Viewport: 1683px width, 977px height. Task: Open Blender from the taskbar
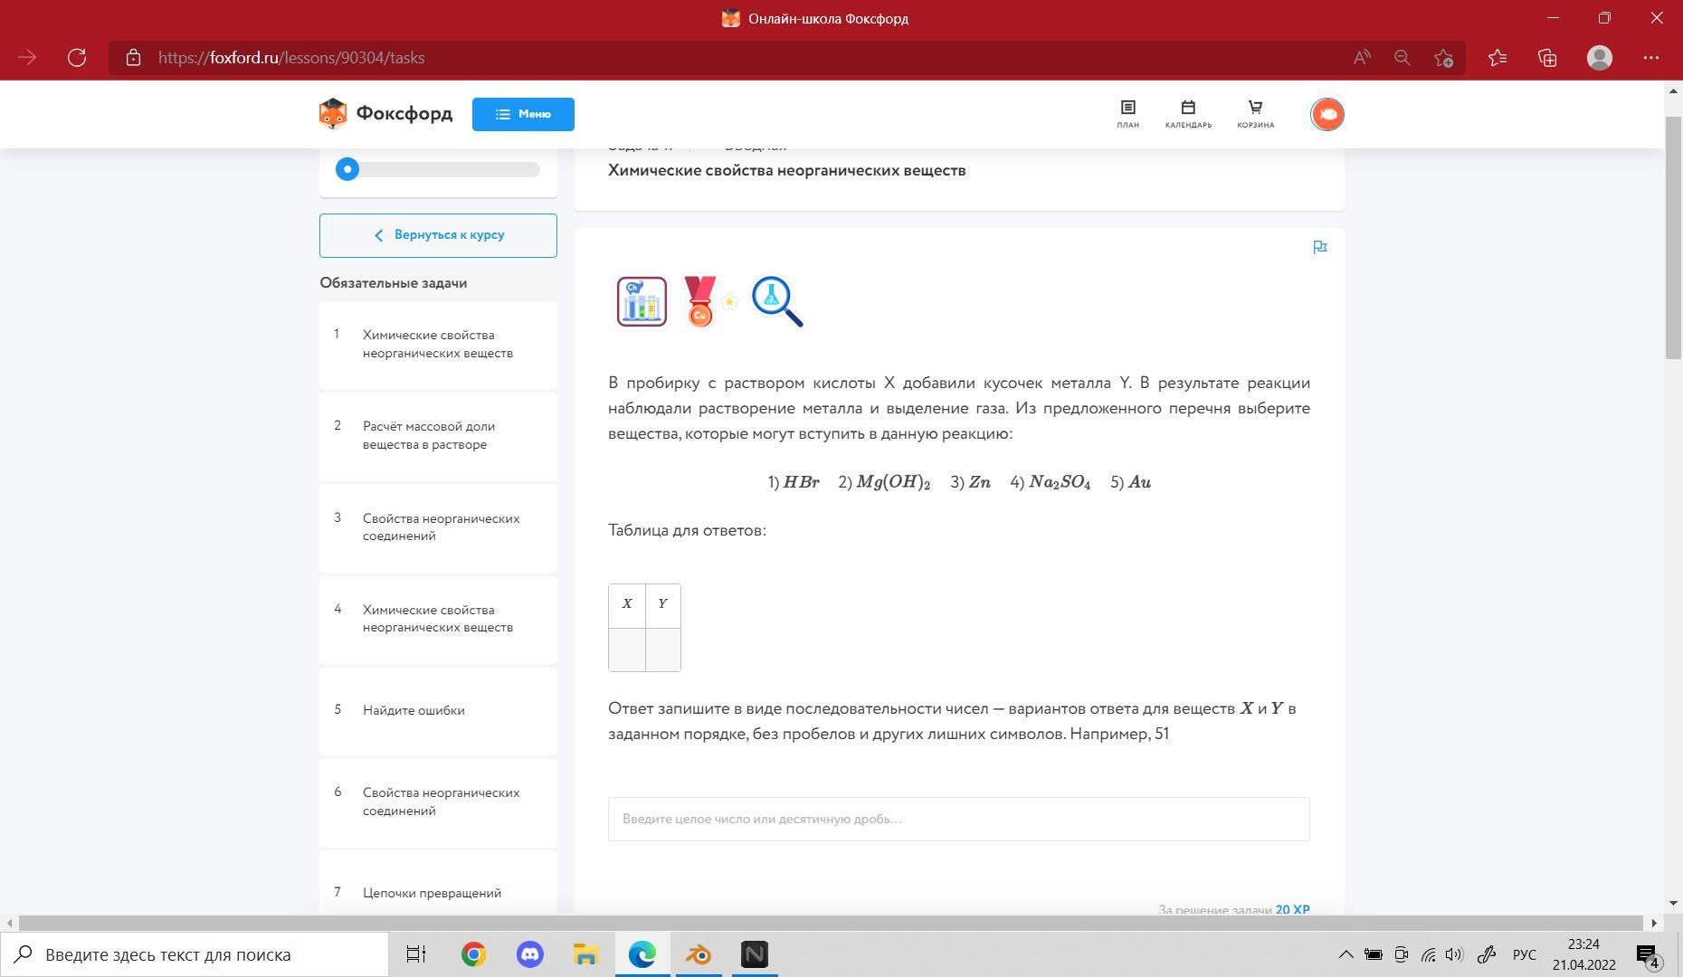click(x=699, y=954)
